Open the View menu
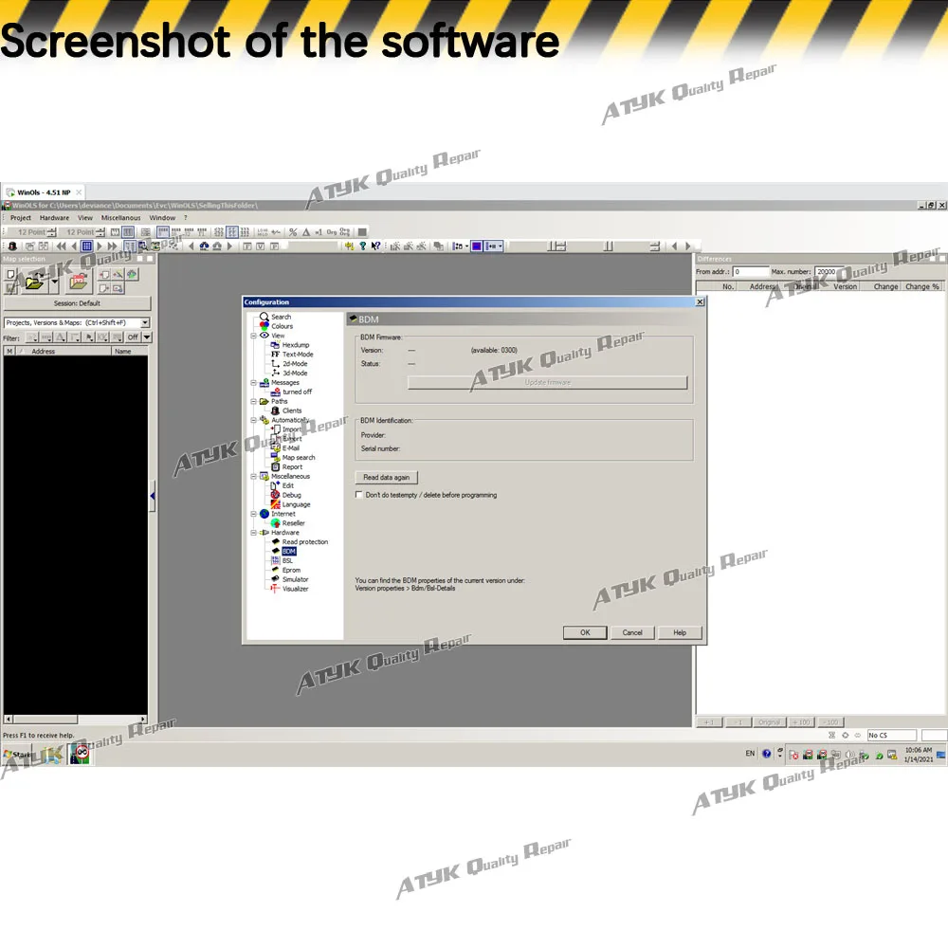This screenshot has width=948, height=948. pos(85,218)
